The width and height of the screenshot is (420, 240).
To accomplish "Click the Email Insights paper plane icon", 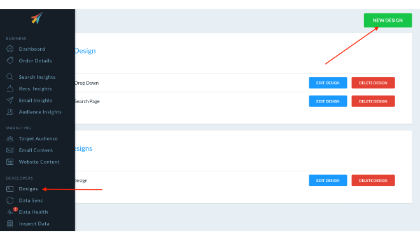I will pyautogui.click(x=10, y=100).
